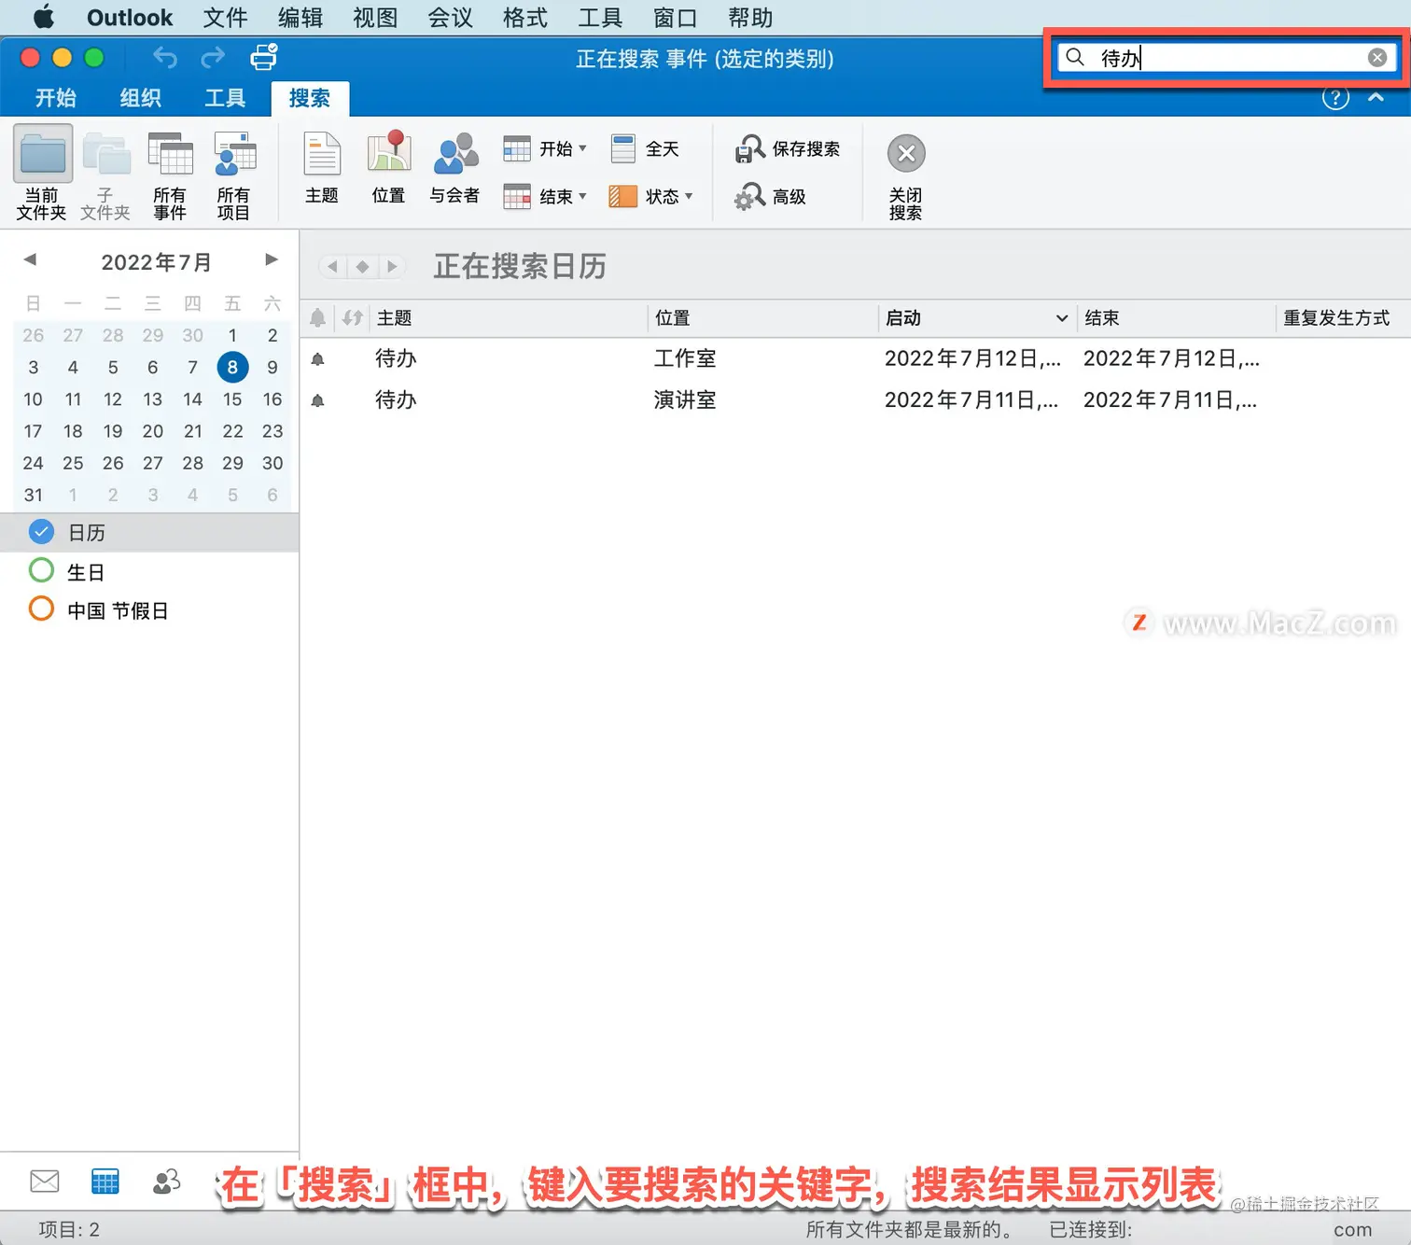Open the 视图 menu
1411x1245 pixels.
[375, 18]
